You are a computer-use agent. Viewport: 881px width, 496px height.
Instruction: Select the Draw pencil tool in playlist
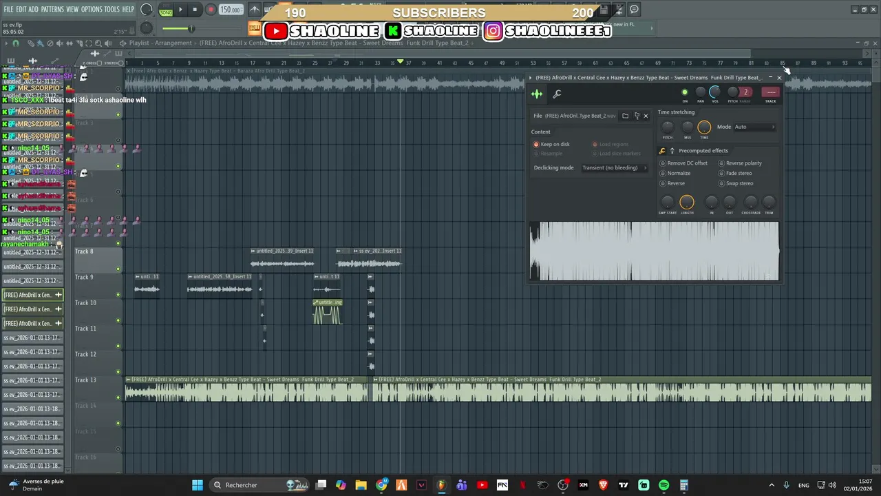[31, 43]
